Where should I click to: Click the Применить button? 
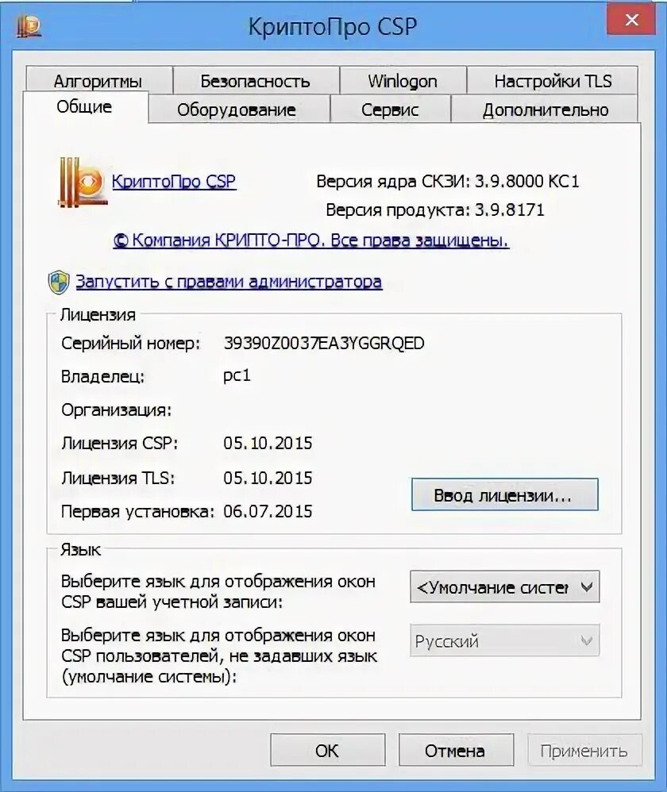(584, 751)
